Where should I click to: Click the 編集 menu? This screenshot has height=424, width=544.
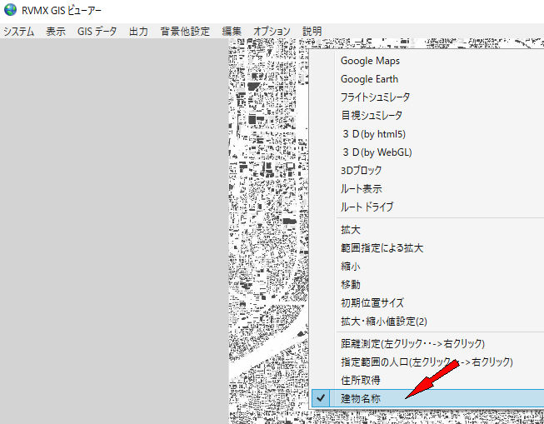tap(232, 32)
